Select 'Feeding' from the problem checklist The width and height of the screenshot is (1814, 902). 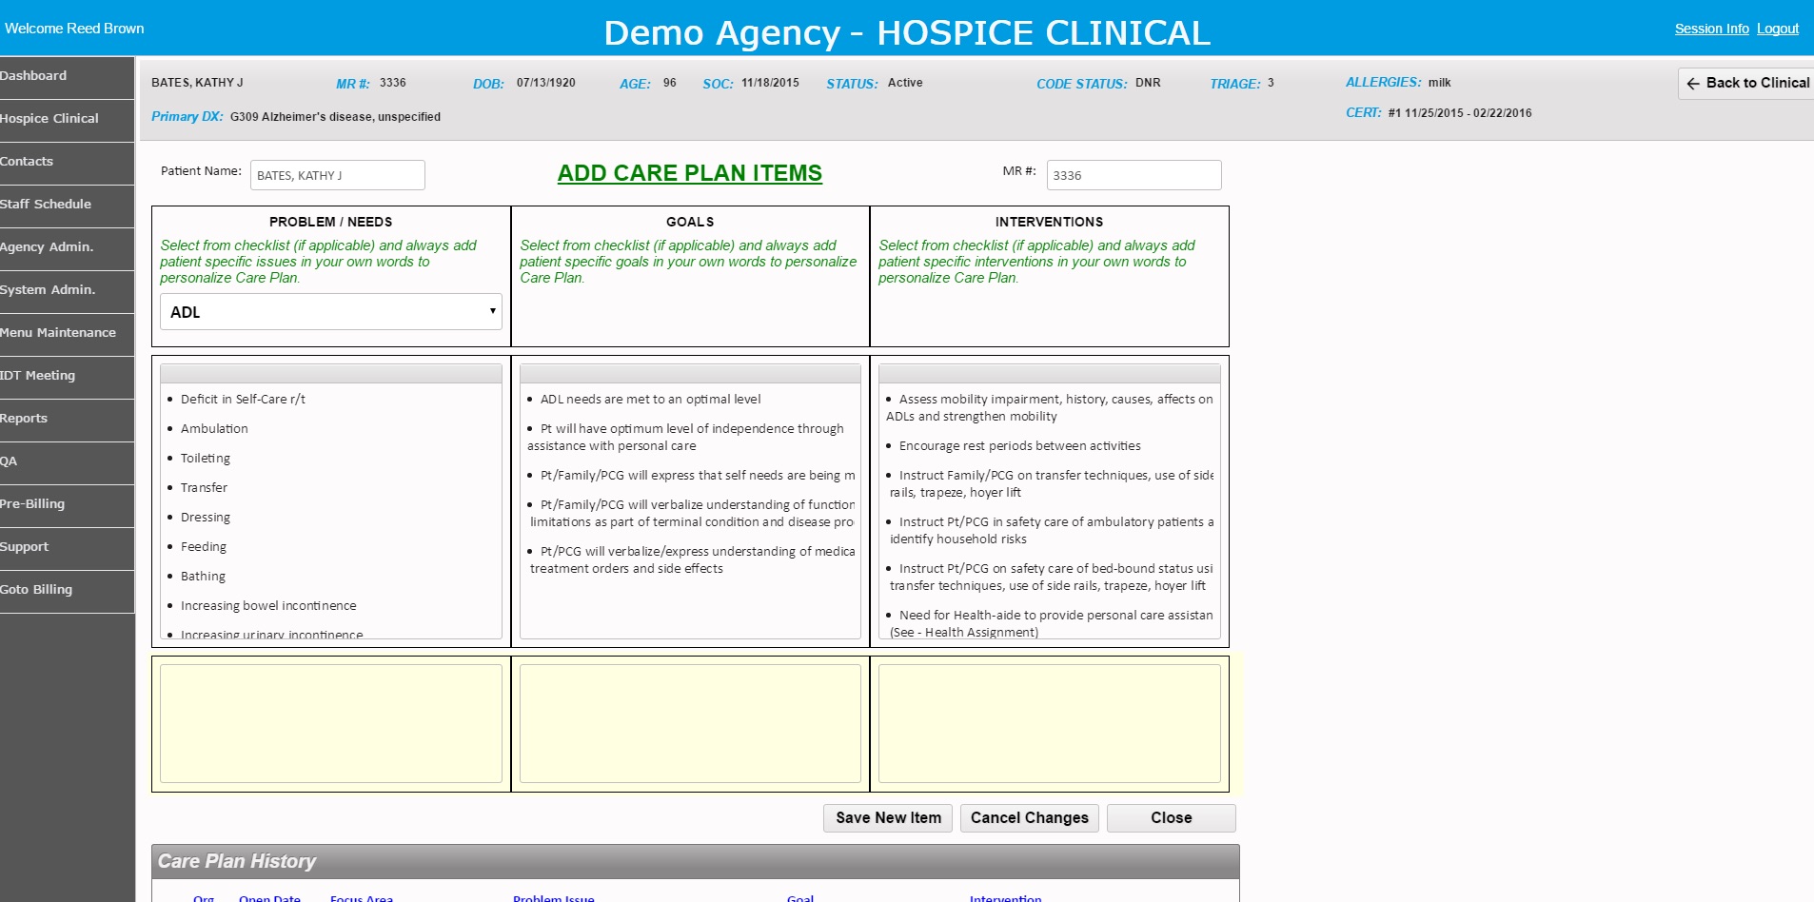pos(204,547)
